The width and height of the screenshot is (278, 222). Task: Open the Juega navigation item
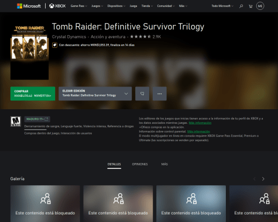tap(133, 6)
